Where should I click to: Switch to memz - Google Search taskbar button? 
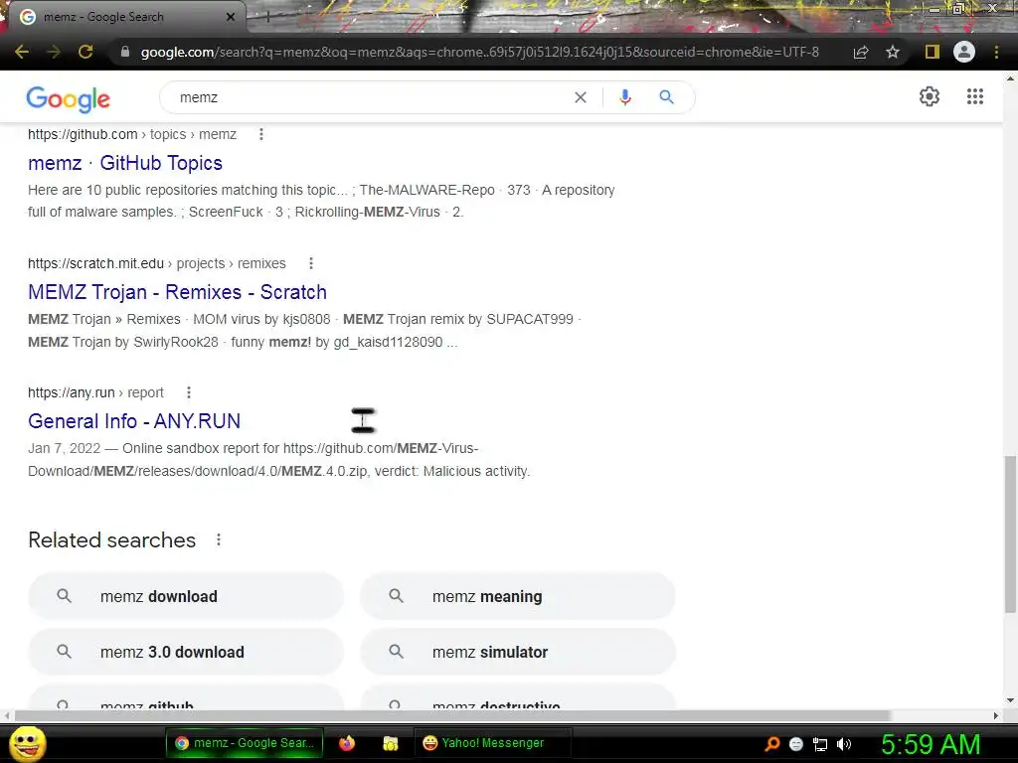pyautogui.click(x=245, y=743)
